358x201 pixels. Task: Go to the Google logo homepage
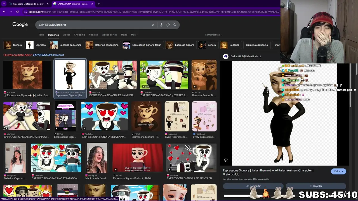(20, 25)
